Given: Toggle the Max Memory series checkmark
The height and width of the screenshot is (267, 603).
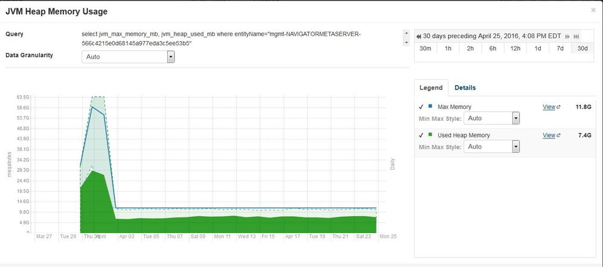Looking at the screenshot, I should [x=421, y=107].
